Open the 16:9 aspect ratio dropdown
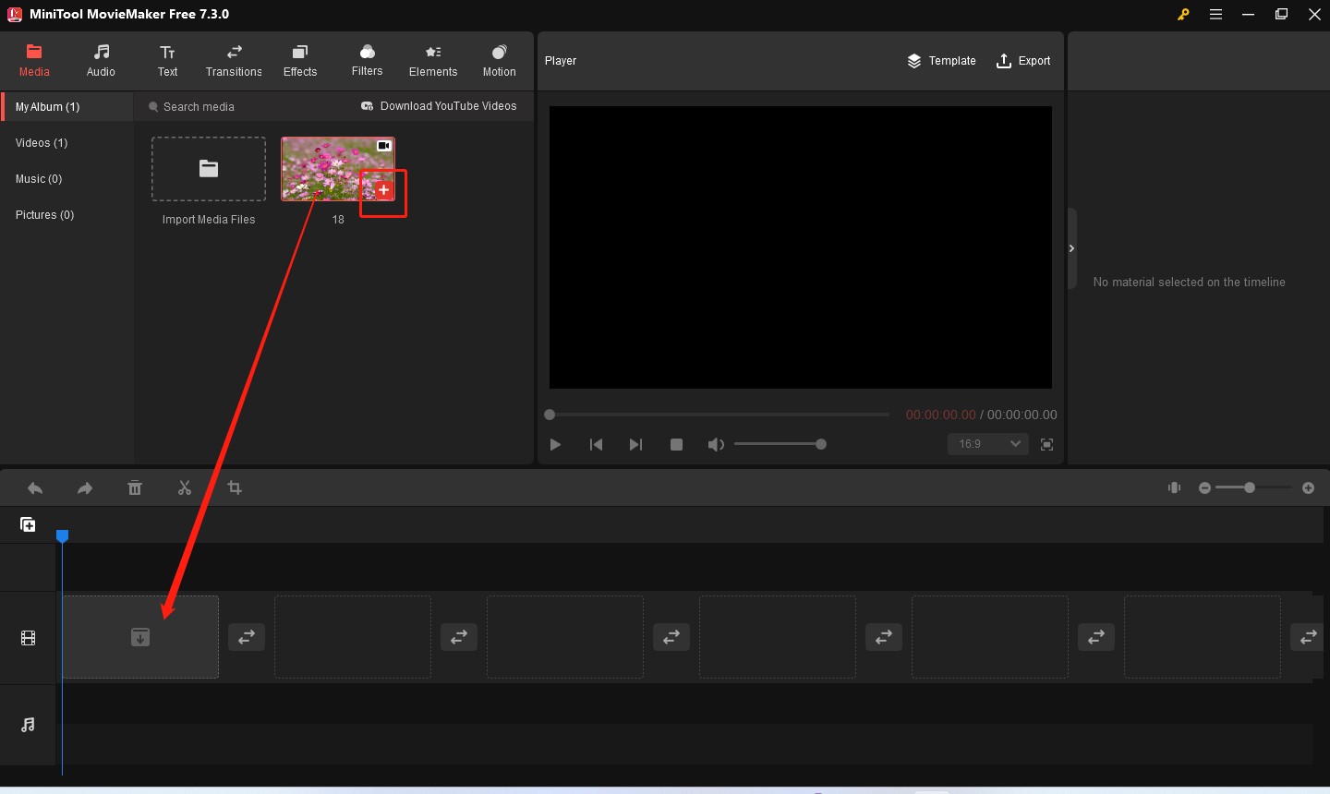The width and height of the screenshot is (1330, 794). tap(987, 444)
